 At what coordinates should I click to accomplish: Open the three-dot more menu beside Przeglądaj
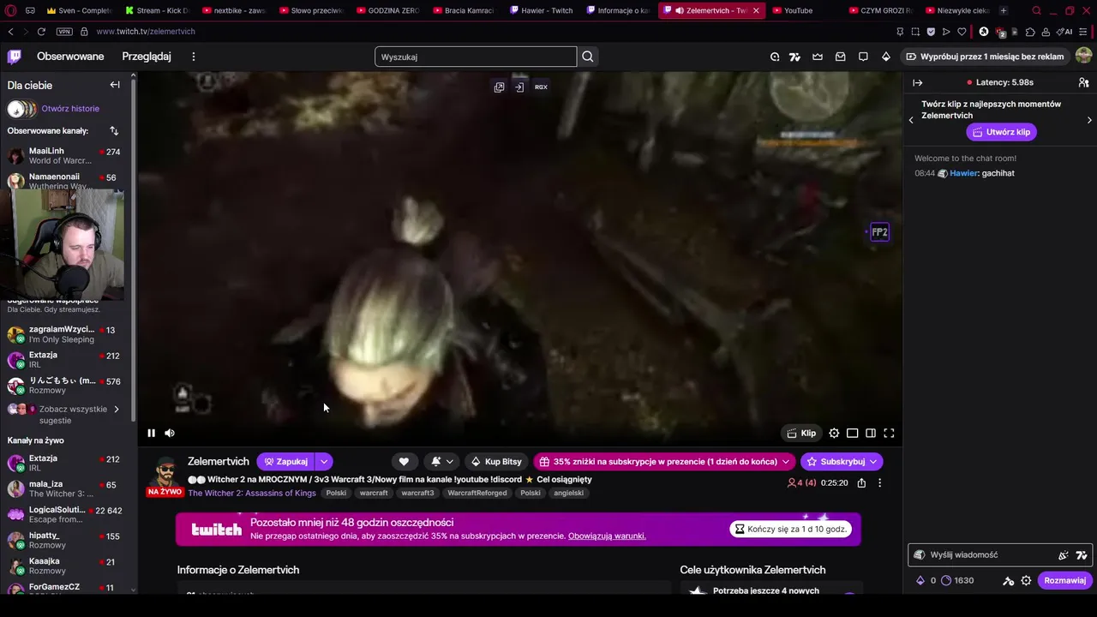click(x=194, y=57)
